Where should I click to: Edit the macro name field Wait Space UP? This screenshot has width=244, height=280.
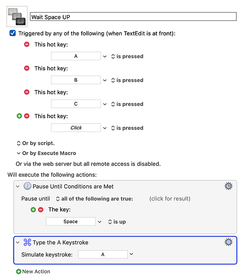pos(133,16)
